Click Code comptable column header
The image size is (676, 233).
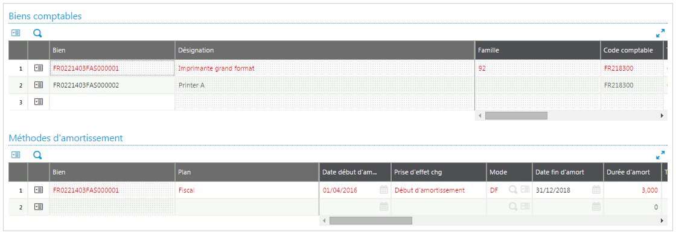(632, 50)
